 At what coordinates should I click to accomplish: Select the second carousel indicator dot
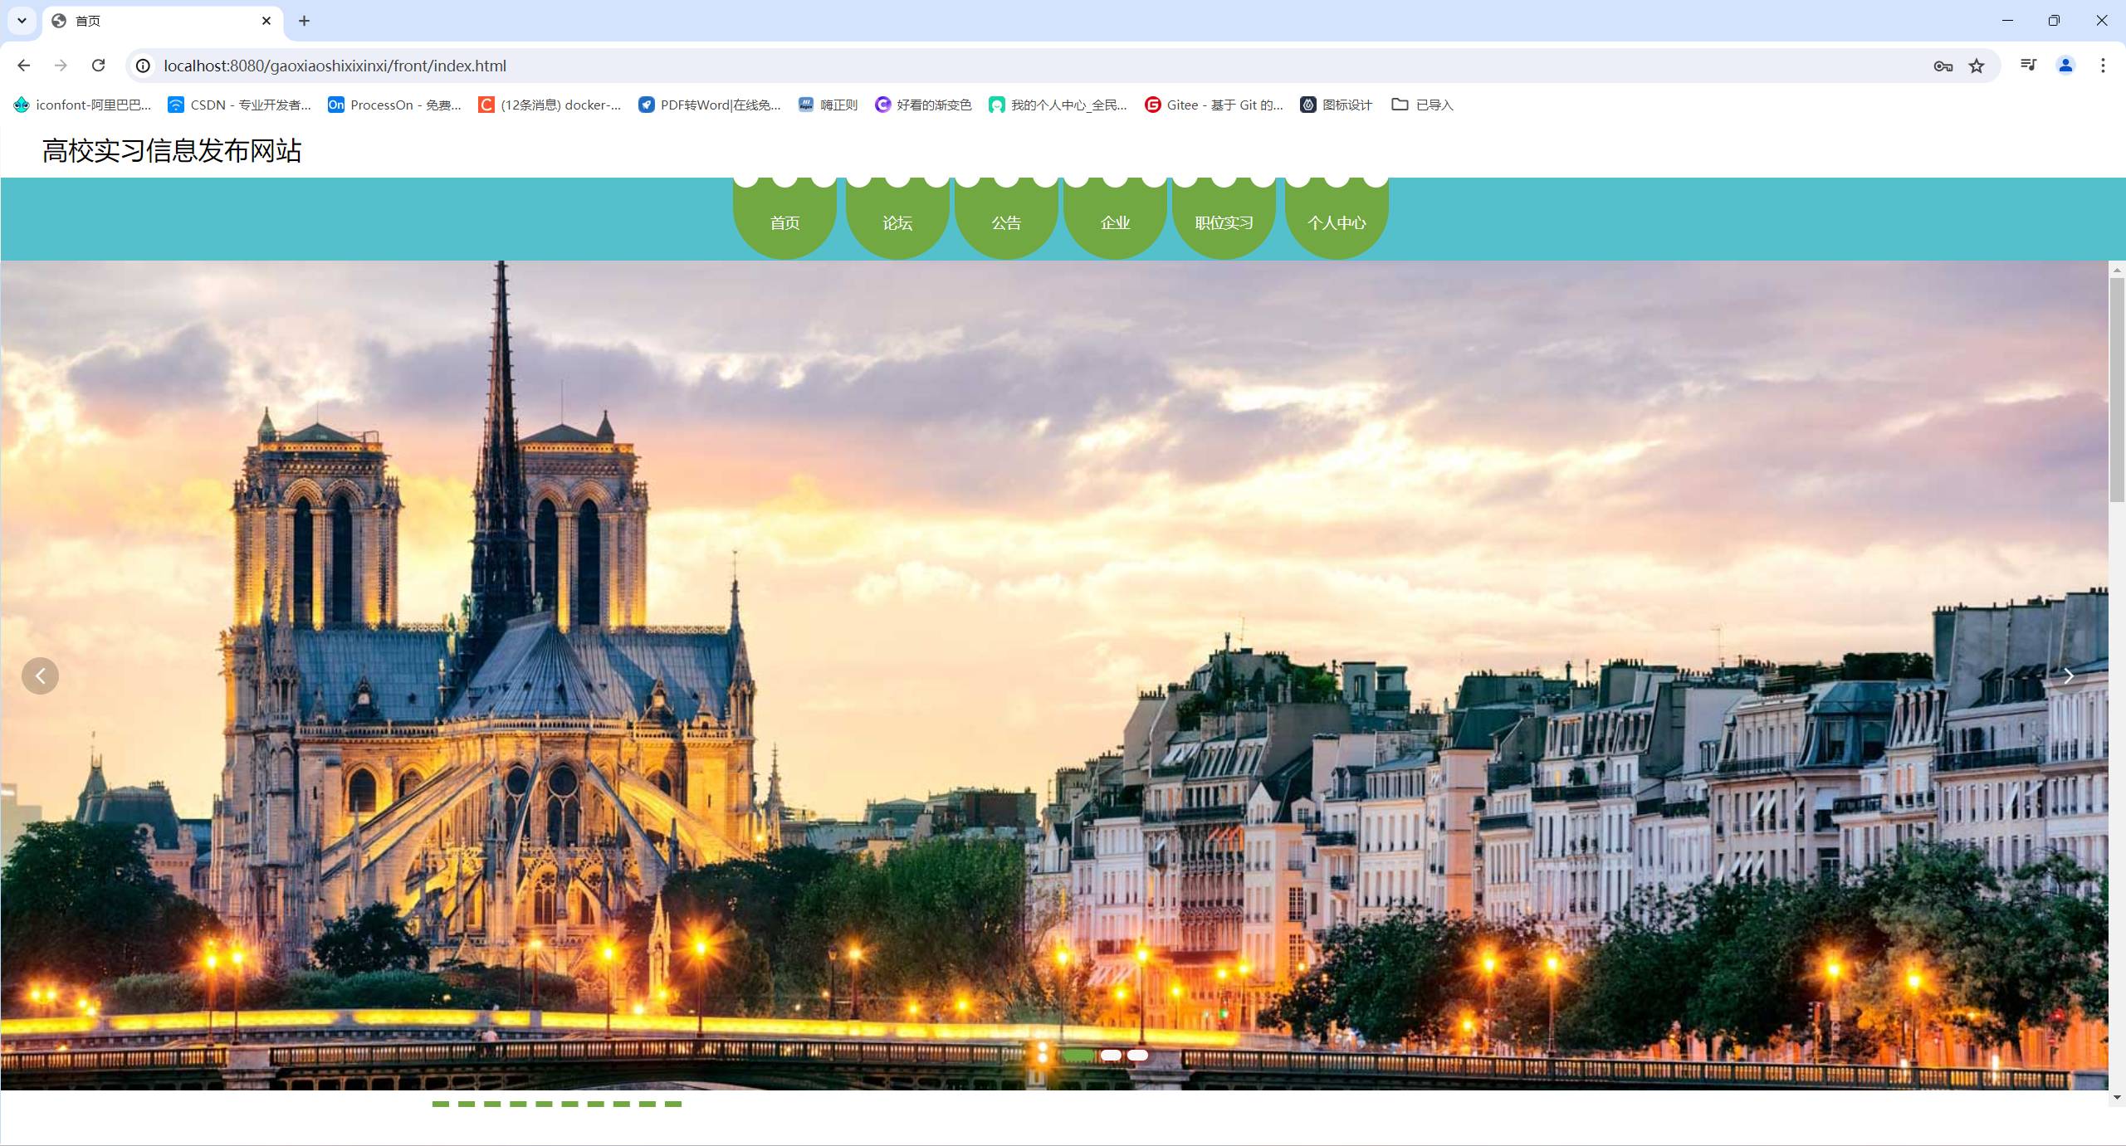point(1111,1055)
